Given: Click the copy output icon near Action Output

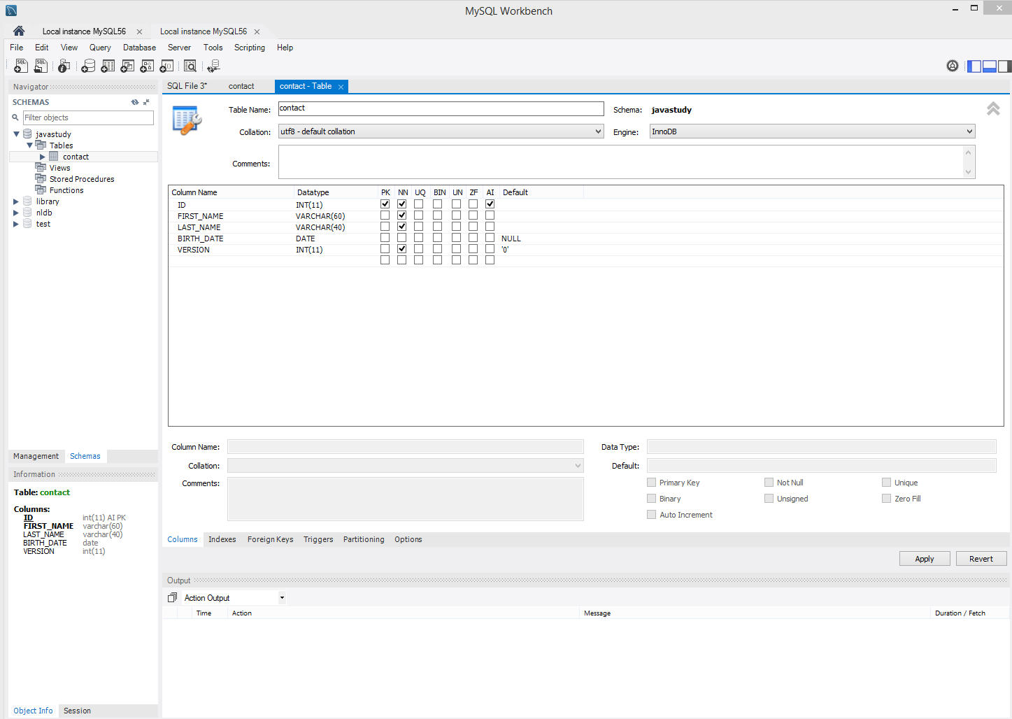Looking at the screenshot, I should 172,597.
